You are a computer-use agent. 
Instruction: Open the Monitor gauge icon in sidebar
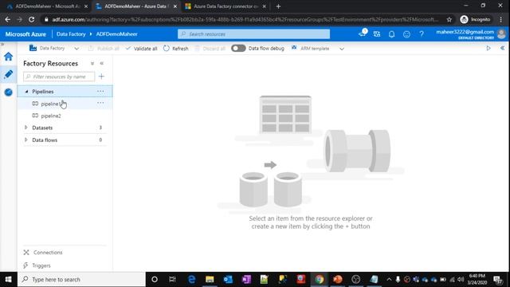(9, 92)
